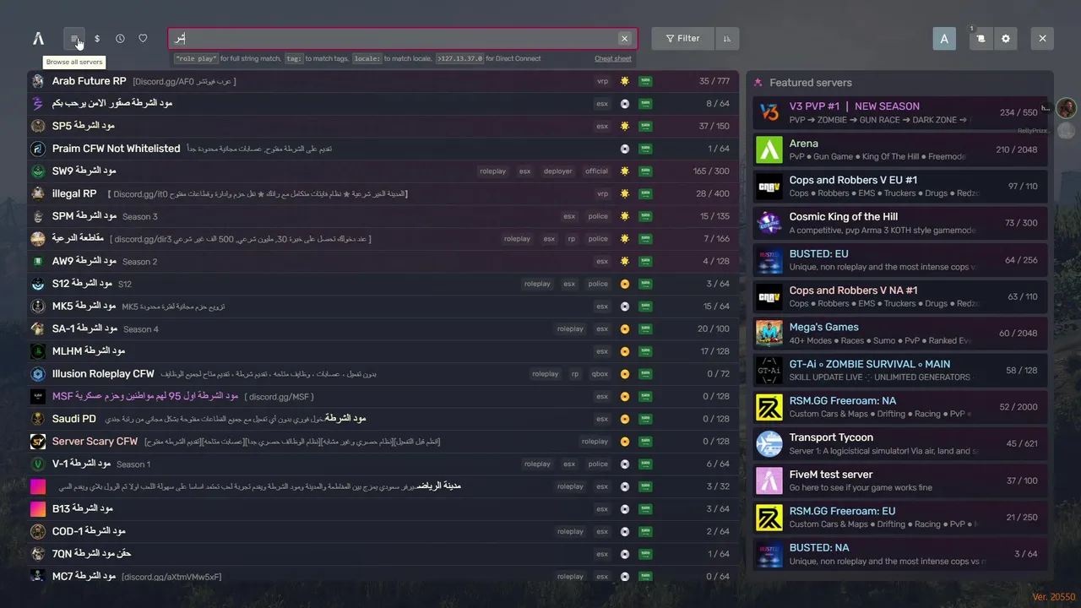This screenshot has height=608, width=1081.
Task: Open the sort order dropdown beside Filter
Action: click(727, 38)
